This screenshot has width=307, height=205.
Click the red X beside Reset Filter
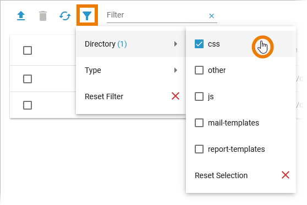(176, 96)
